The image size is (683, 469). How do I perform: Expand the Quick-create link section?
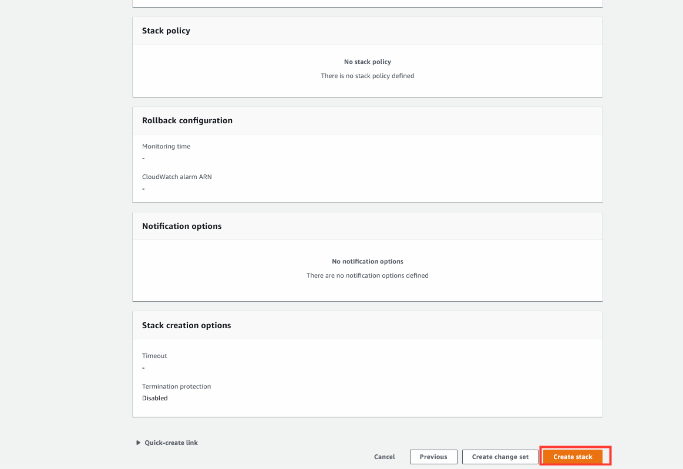click(167, 443)
